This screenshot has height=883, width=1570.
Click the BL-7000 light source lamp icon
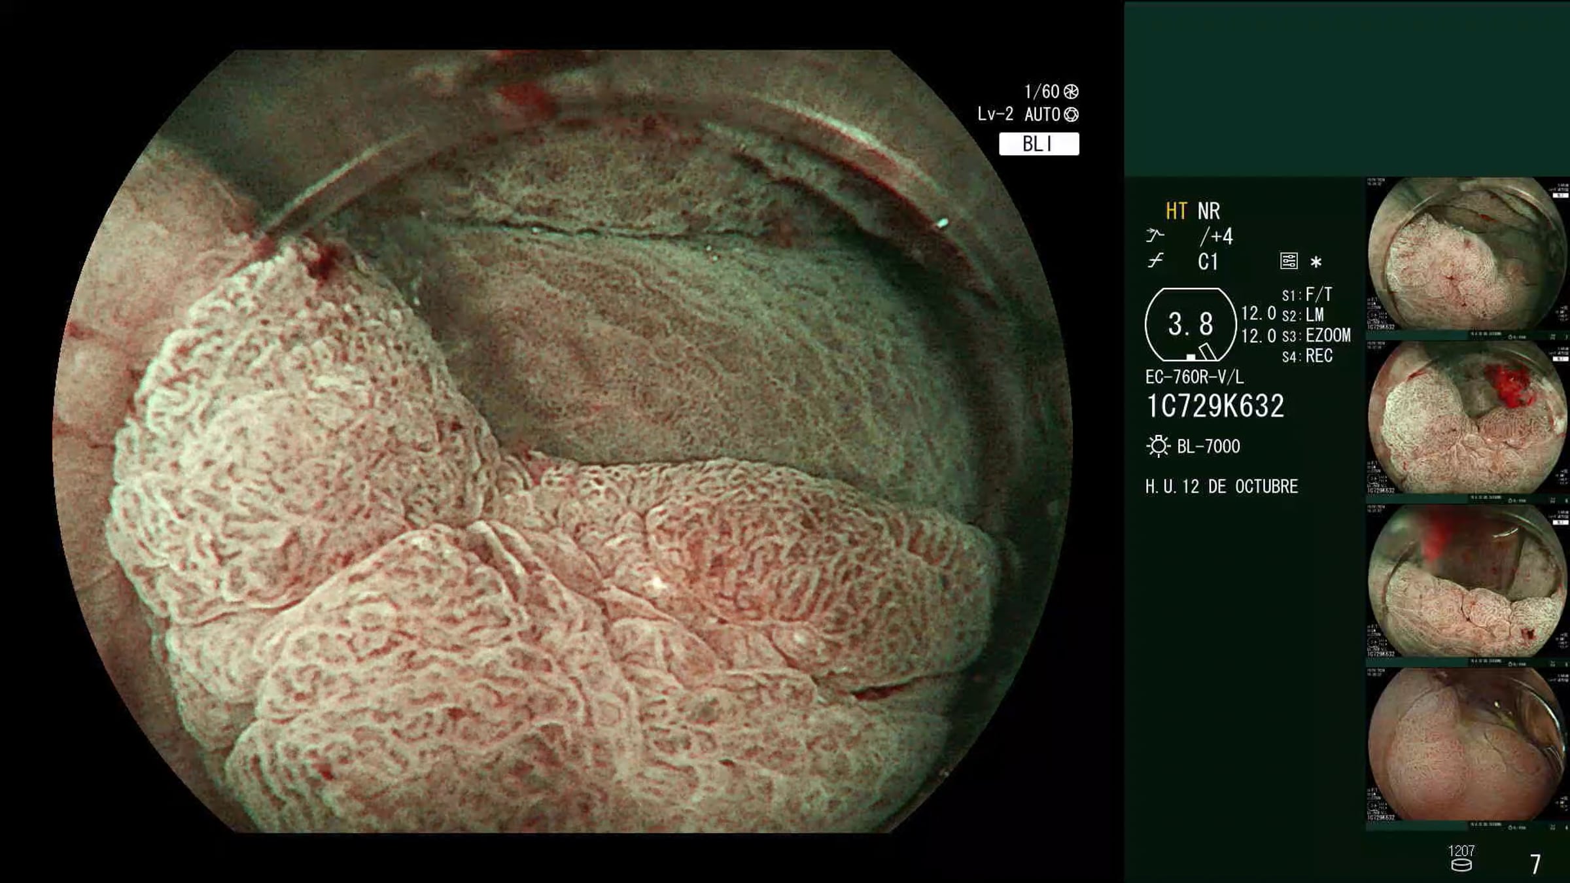[1157, 446]
